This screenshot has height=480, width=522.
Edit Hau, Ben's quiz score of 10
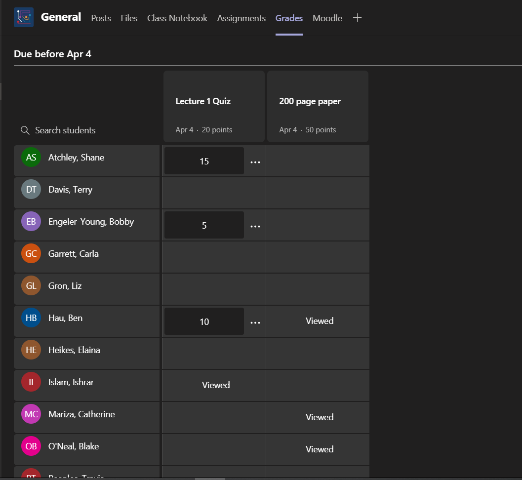pyautogui.click(x=204, y=321)
